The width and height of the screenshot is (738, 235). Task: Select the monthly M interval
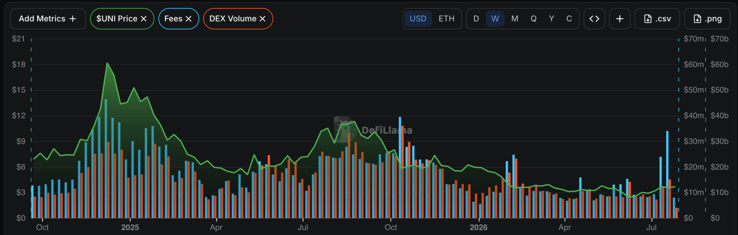(x=515, y=19)
